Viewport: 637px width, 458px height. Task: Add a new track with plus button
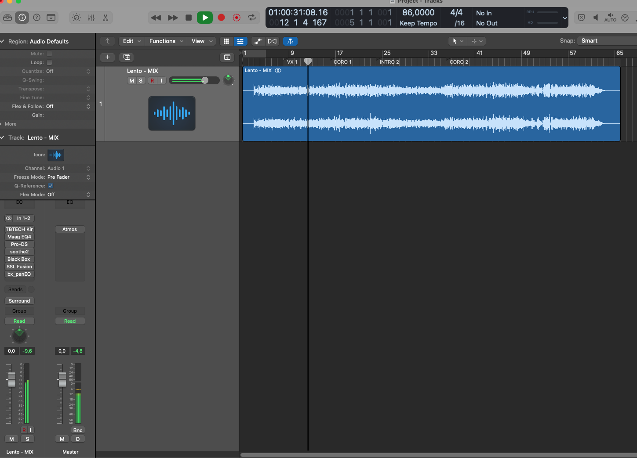pos(108,57)
